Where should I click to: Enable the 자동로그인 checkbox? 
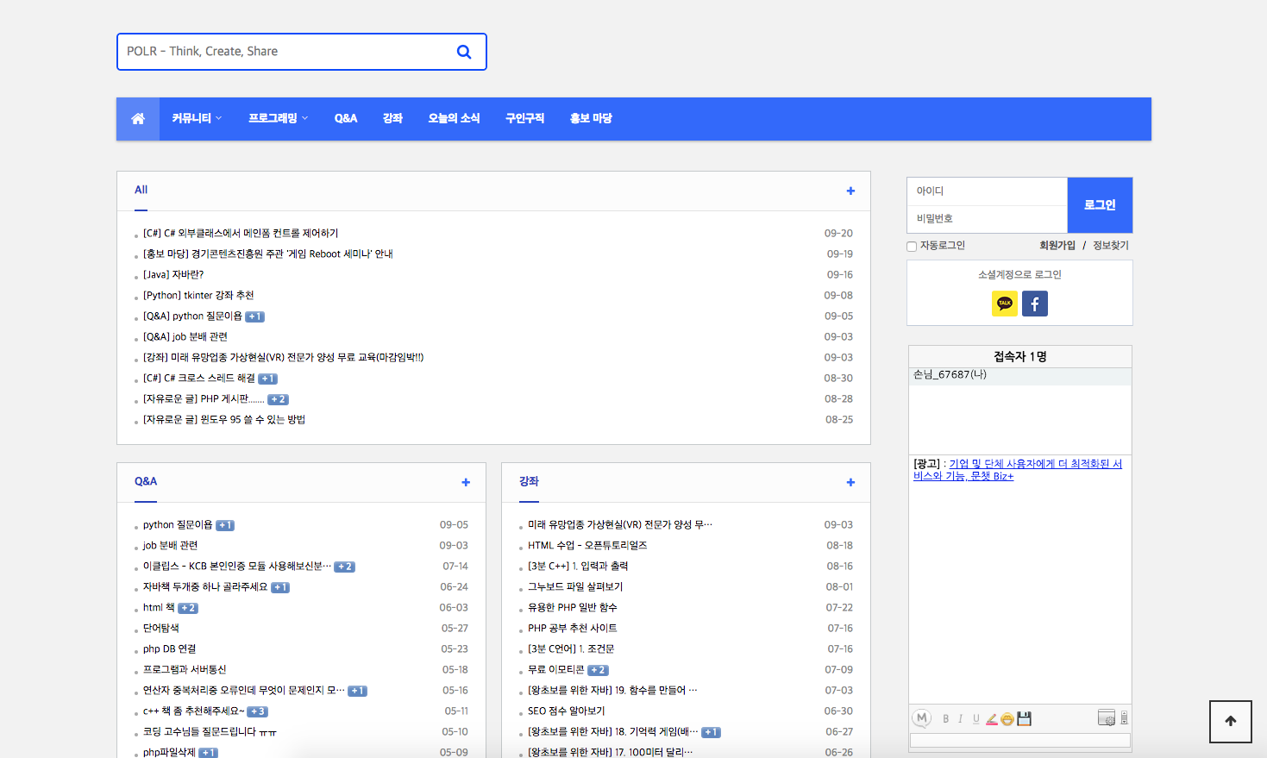click(912, 247)
